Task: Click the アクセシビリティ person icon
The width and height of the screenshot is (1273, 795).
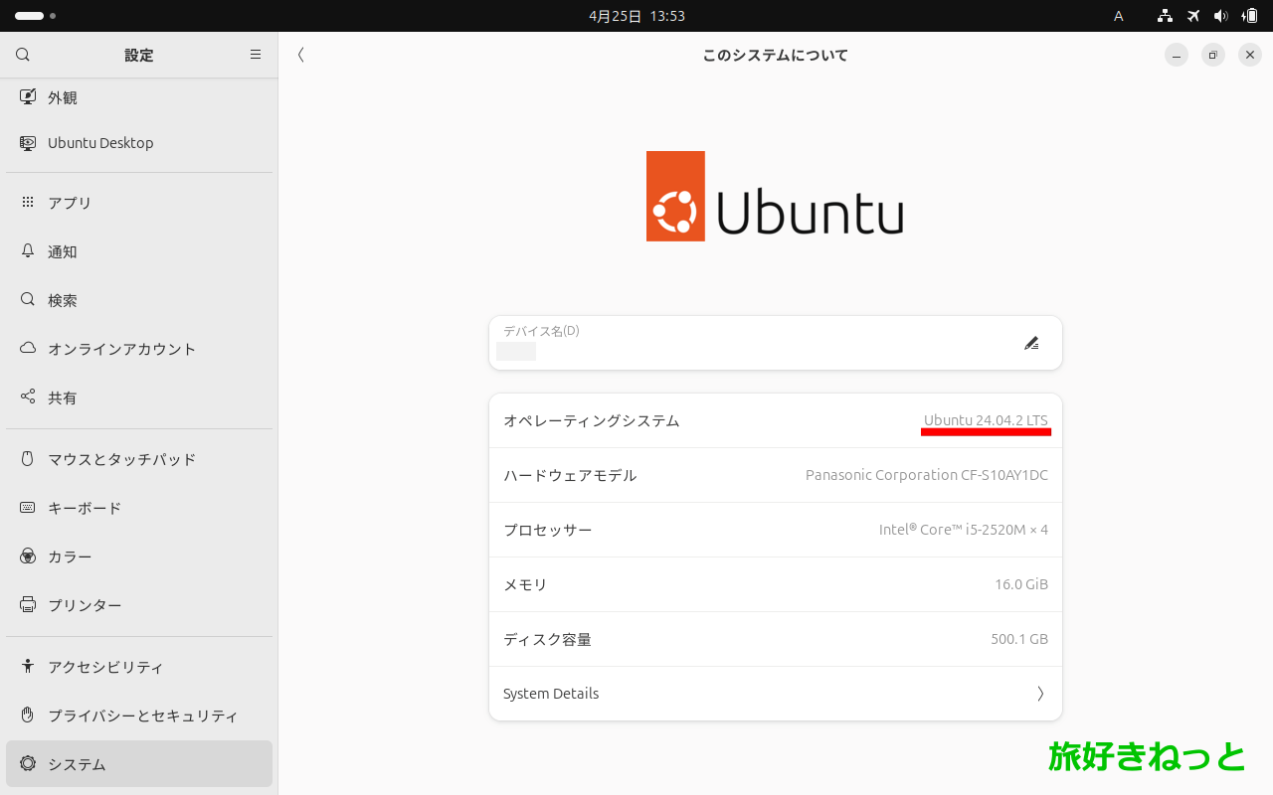Action: tap(28, 667)
